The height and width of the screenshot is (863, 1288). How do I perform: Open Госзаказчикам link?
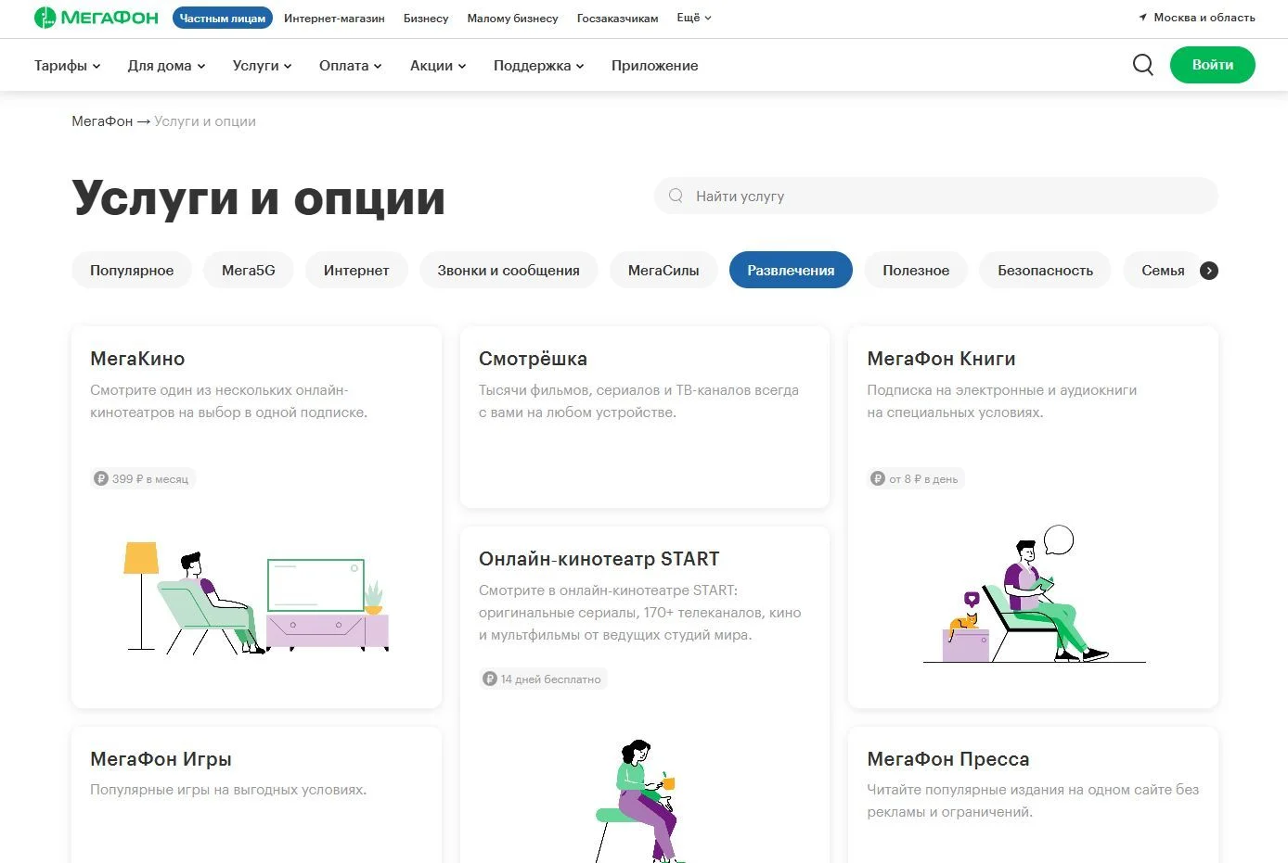[617, 18]
